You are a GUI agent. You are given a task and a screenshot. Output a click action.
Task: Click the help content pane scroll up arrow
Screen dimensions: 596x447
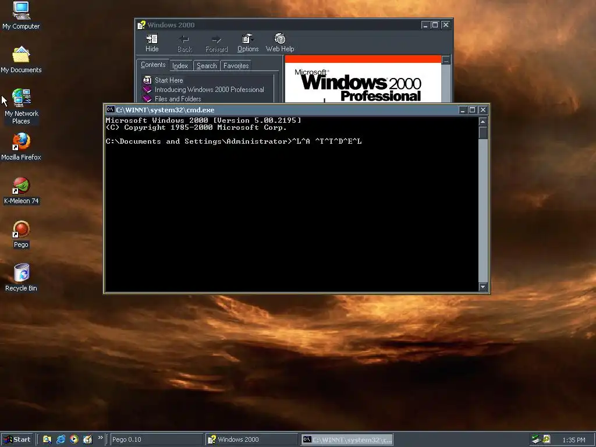click(x=446, y=60)
